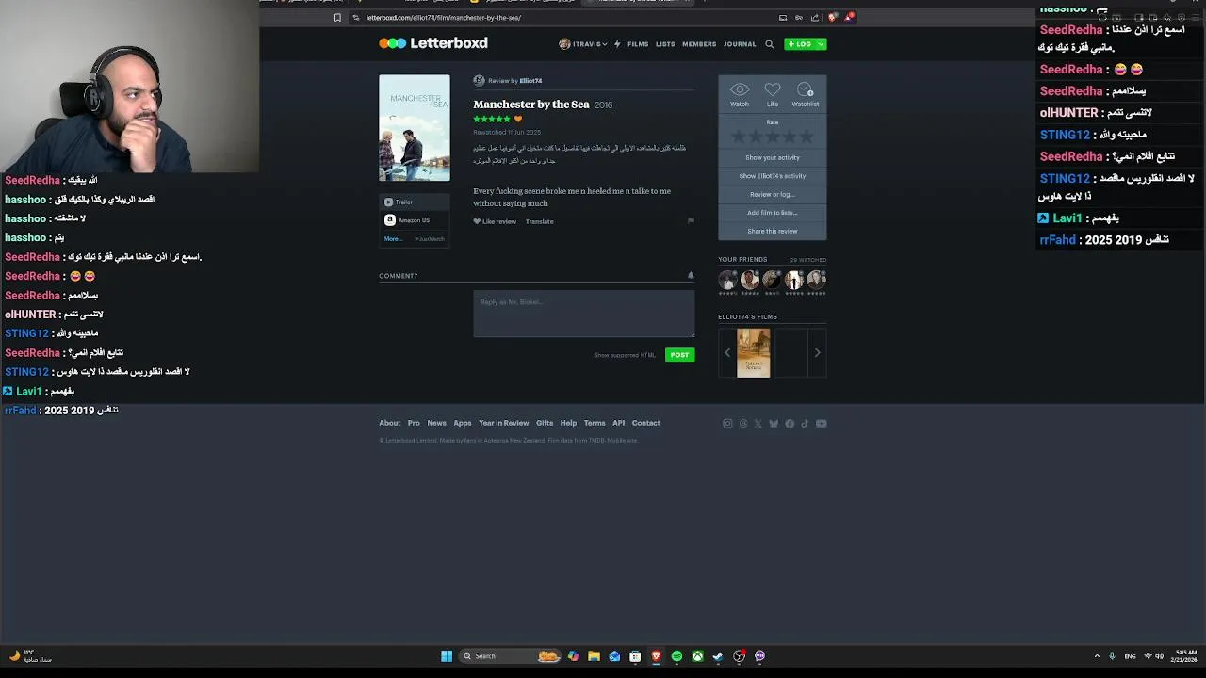The width and height of the screenshot is (1206, 678).
Task: Open the MEMBERS menu item
Action: point(699,44)
